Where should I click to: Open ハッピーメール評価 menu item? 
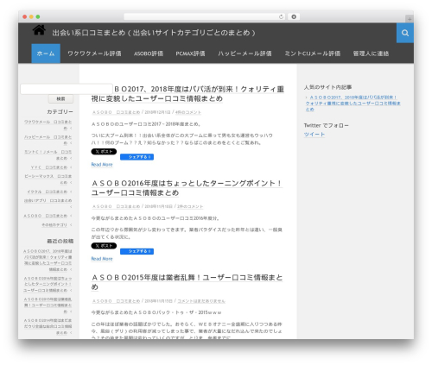(245, 53)
